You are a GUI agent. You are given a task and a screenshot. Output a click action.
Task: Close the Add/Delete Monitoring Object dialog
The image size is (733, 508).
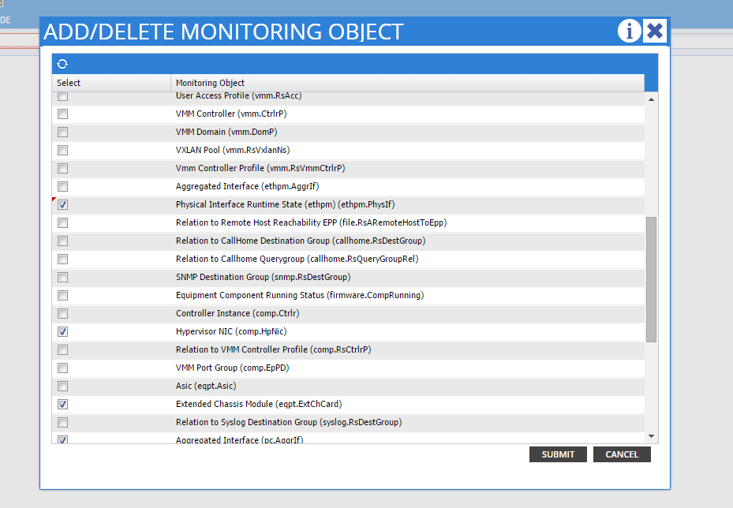pyautogui.click(x=655, y=32)
